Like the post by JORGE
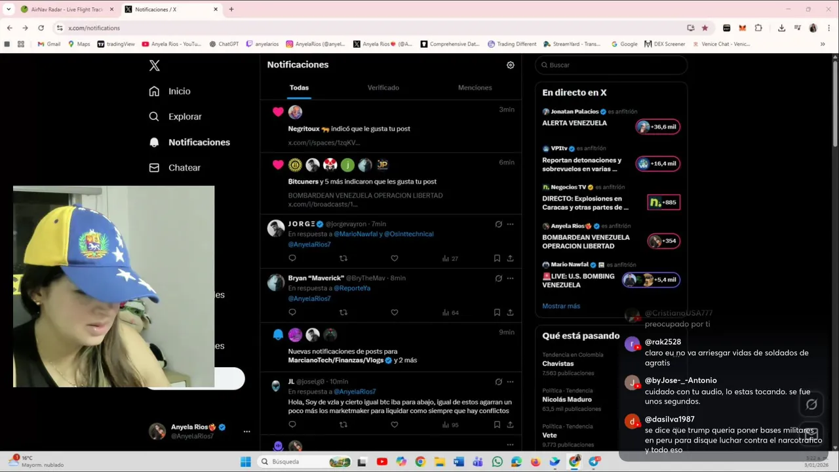839x472 pixels. [394, 258]
